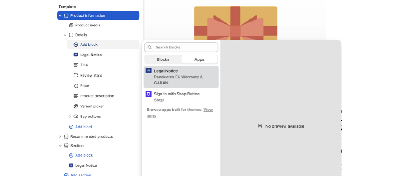This screenshot has height=176, width=396.
Task: Choose Legal Notice Pandectes app block
Action: click(x=181, y=77)
